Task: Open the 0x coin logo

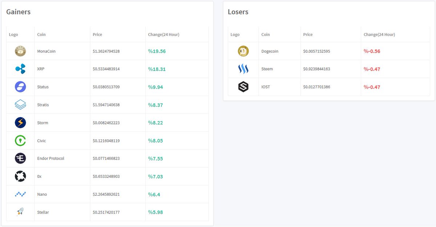Action: coord(20,176)
